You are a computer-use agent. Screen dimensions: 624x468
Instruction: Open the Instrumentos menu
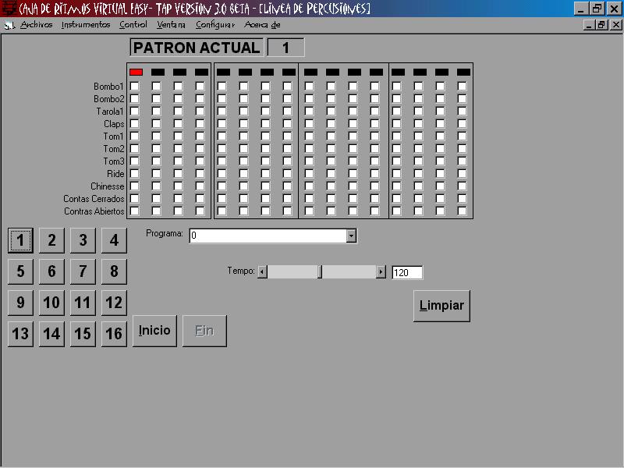[x=86, y=25]
